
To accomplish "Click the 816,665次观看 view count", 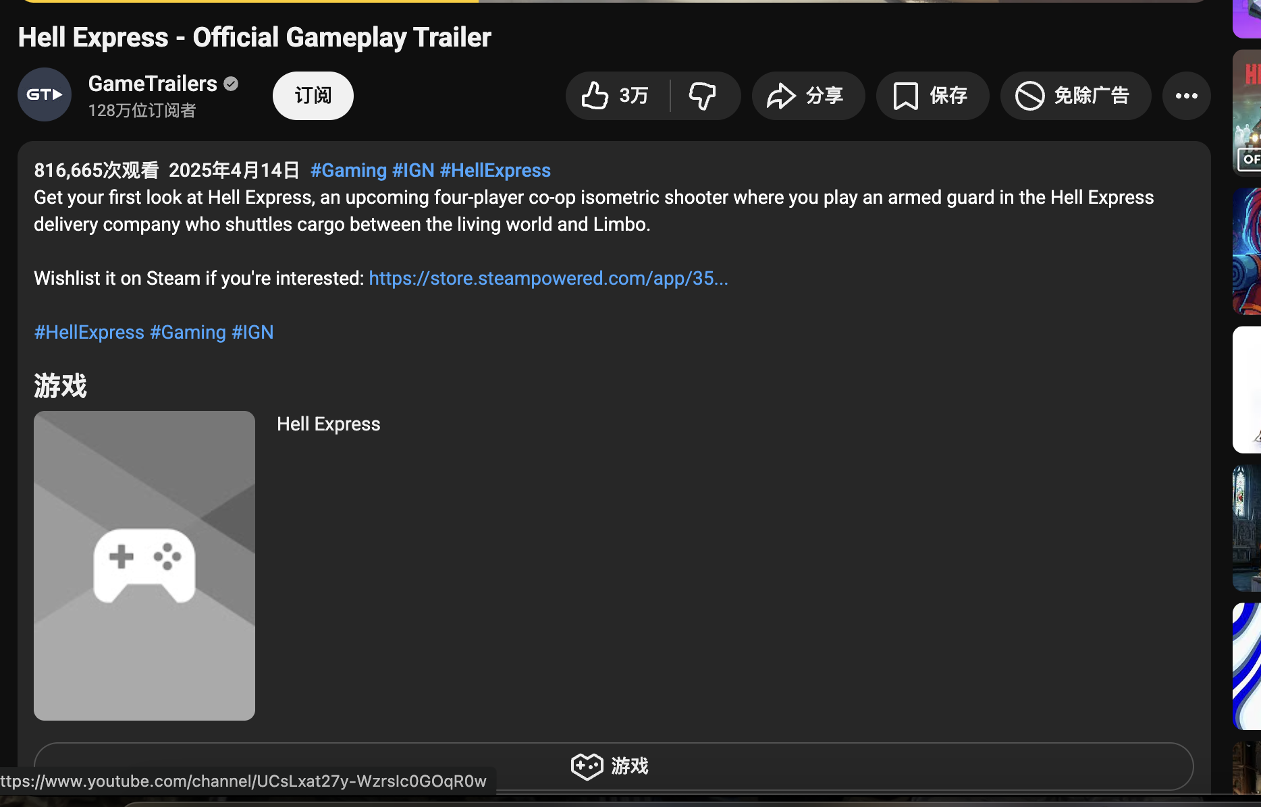I will tap(96, 170).
